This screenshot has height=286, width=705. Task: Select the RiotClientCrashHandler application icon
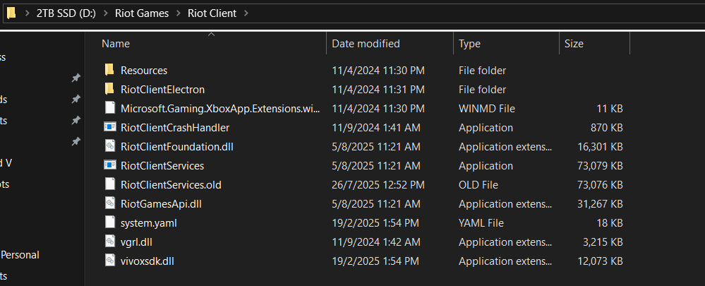(x=109, y=127)
